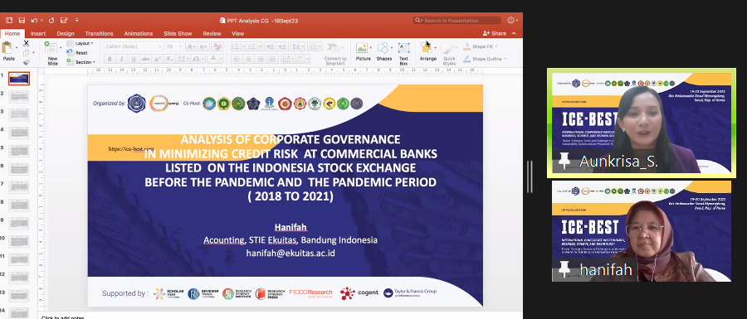Open the Section dropdown
The height and width of the screenshot is (319, 747).
click(x=81, y=62)
